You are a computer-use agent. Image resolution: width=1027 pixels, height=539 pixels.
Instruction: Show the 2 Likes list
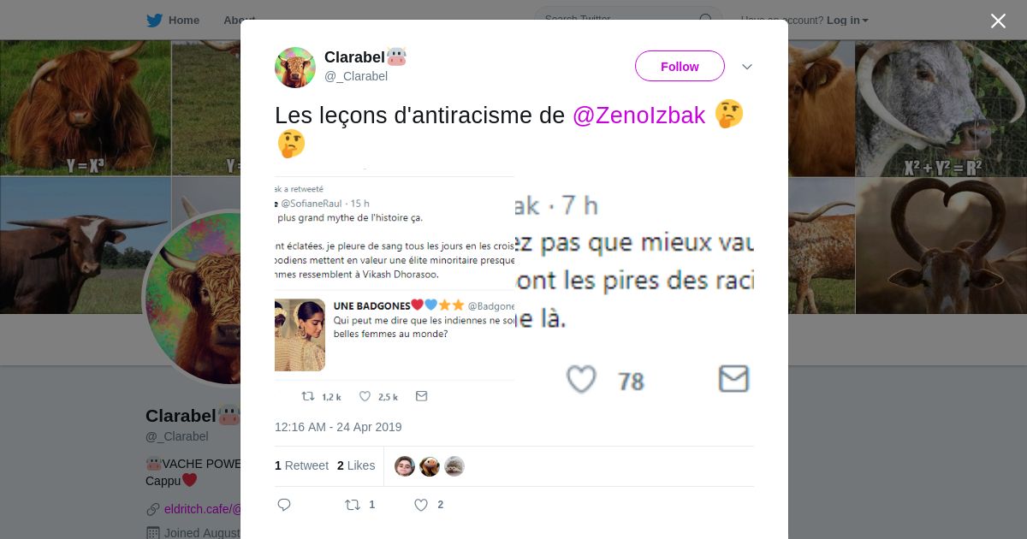click(356, 465)
